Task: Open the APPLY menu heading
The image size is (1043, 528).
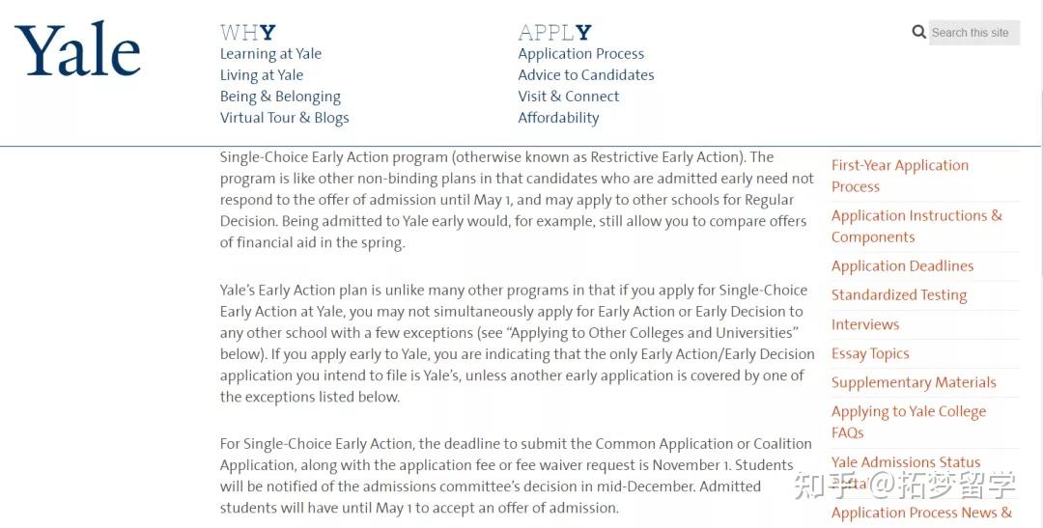Action: 554,33
